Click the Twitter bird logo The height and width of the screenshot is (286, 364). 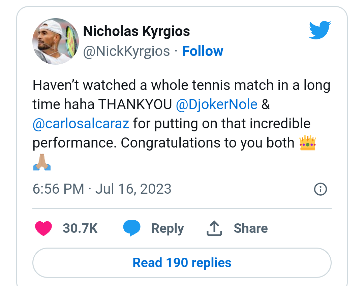pos(320,30)
